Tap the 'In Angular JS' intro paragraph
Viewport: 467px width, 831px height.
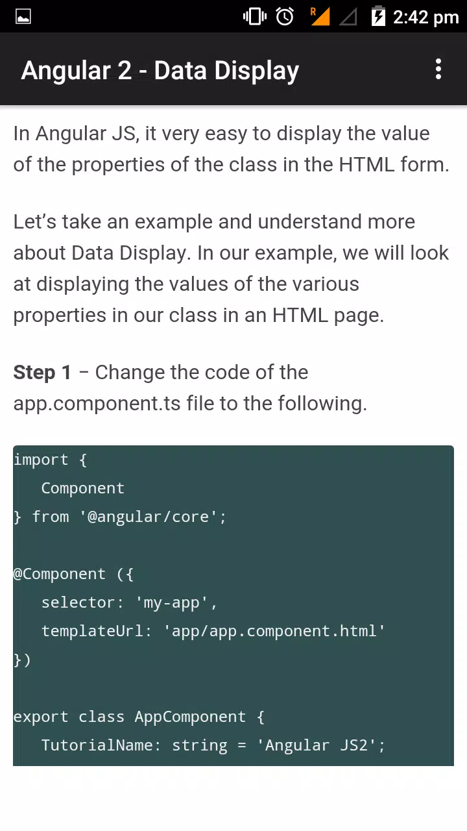(232, 149)
